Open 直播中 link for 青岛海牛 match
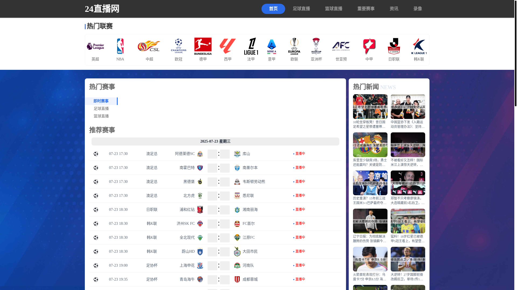Viewport: 517px width, 290px height. pos(299,279)
